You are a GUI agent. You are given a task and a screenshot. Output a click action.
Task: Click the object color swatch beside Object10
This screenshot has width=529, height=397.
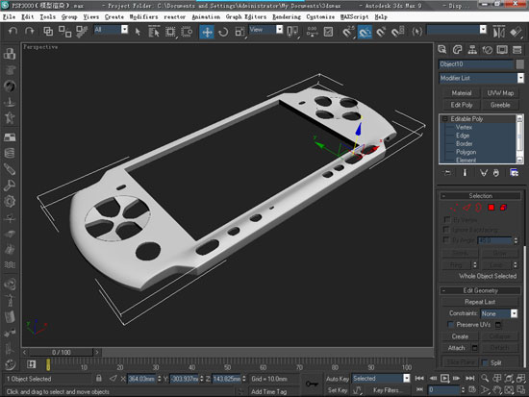point(520,64)
